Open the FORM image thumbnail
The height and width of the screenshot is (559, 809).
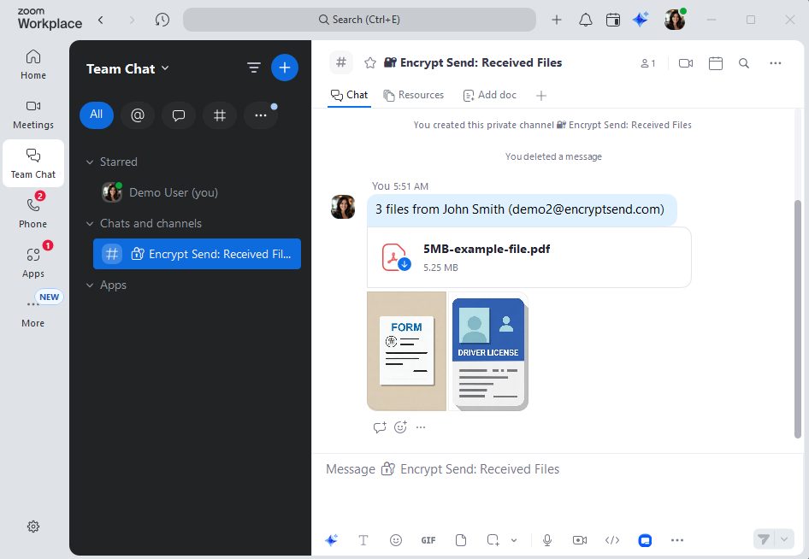click(406, 351)
